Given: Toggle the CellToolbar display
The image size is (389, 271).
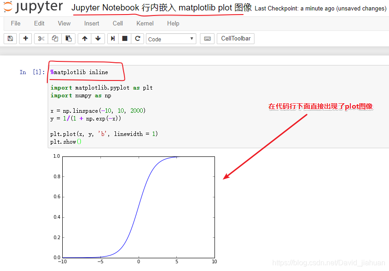Looking at the screenshot, I should pos(235,39).
